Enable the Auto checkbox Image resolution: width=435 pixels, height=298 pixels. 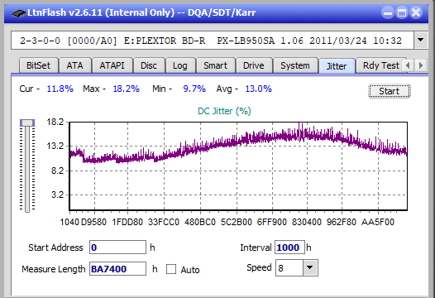[x=171, y=269]
